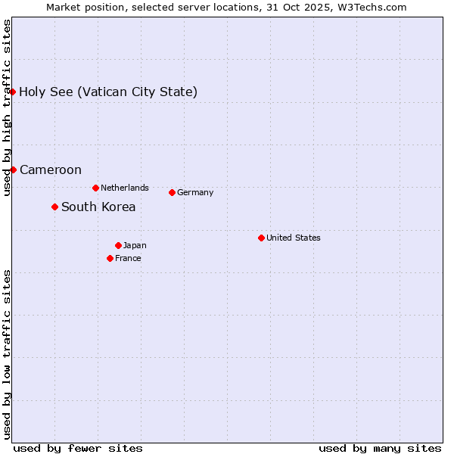This screenshot has width=454, height=454.
Task: Select the Netherlands red diamond marker
Action: [x=95, y=188]
